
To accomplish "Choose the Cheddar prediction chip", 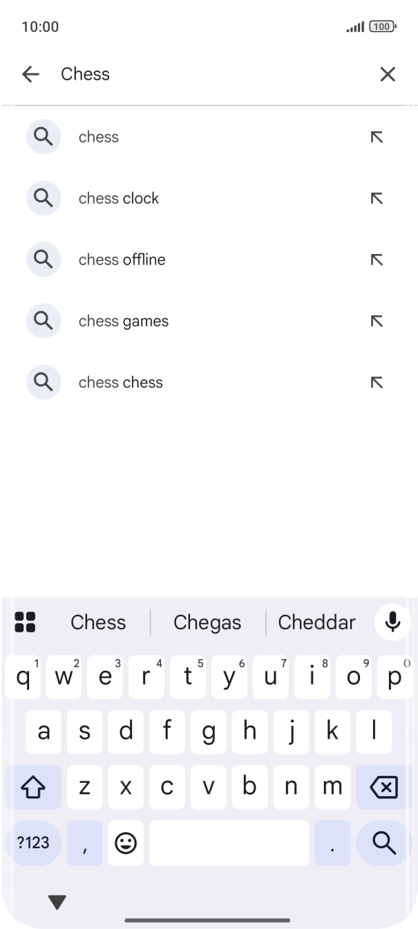I will (316, 622).
